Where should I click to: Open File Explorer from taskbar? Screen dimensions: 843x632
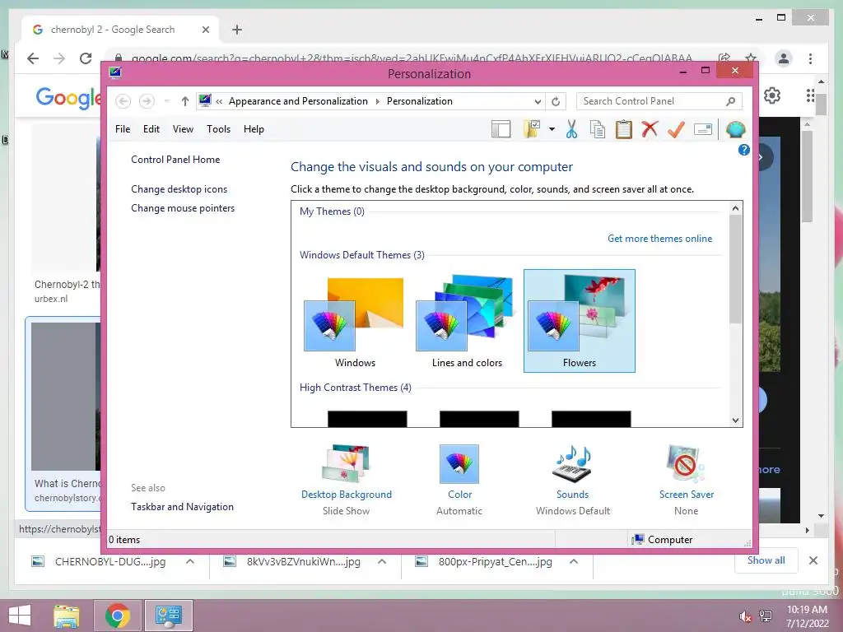[67, 616]
